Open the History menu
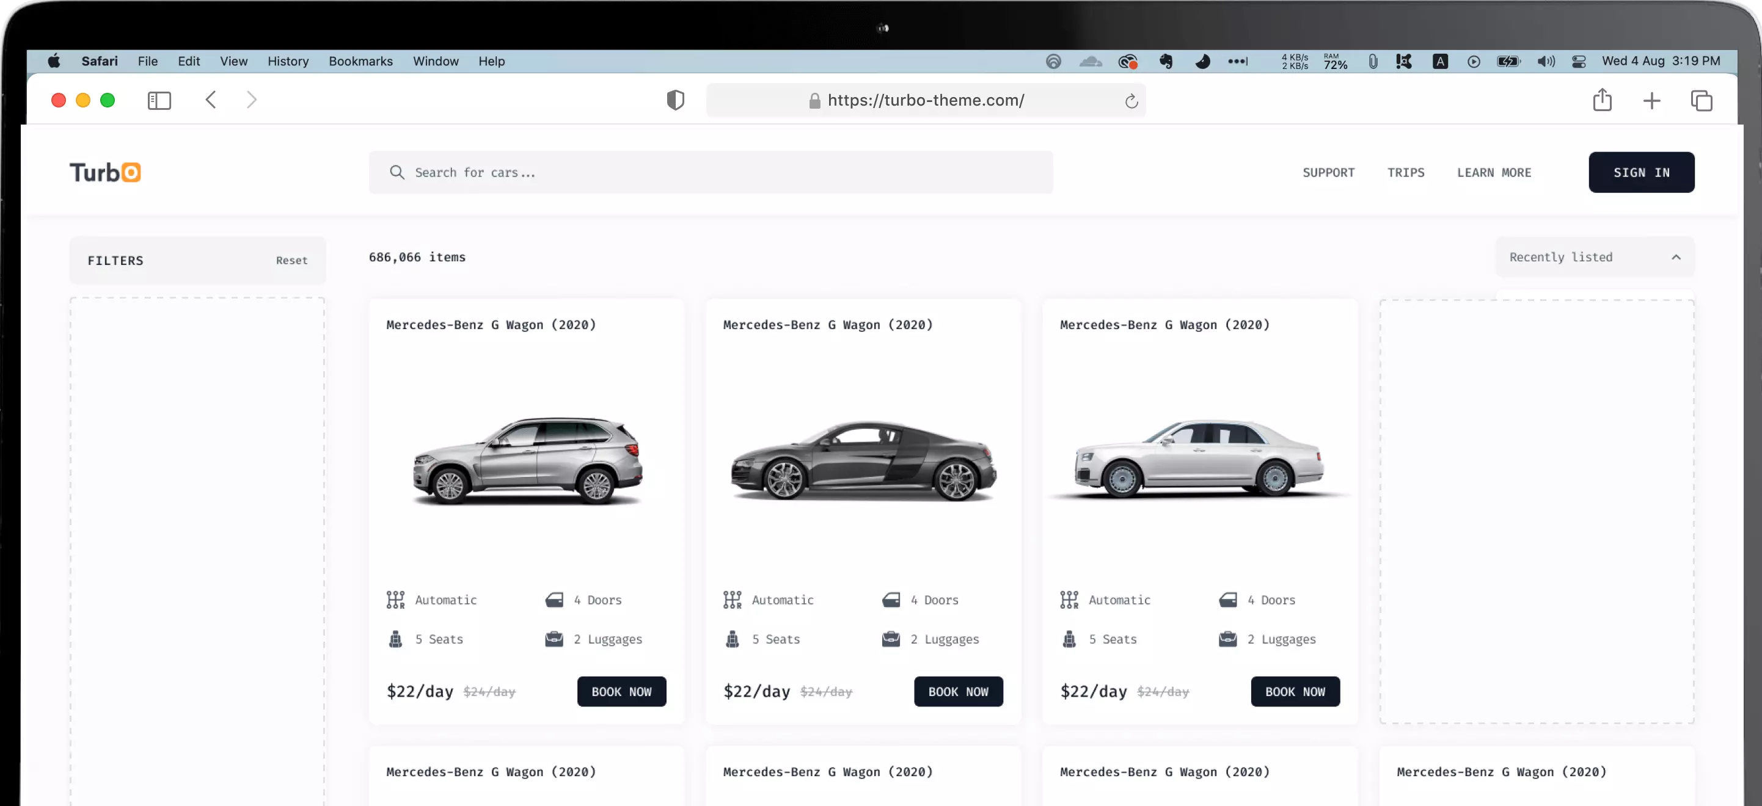The width and height of the screenshot is (1762, 806). tap(288, 62)
